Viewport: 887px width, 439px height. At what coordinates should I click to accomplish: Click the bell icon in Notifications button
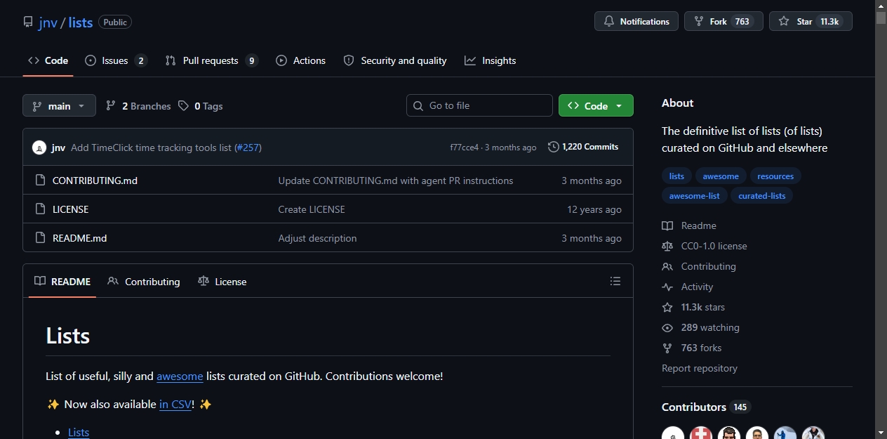pos(609,22)
